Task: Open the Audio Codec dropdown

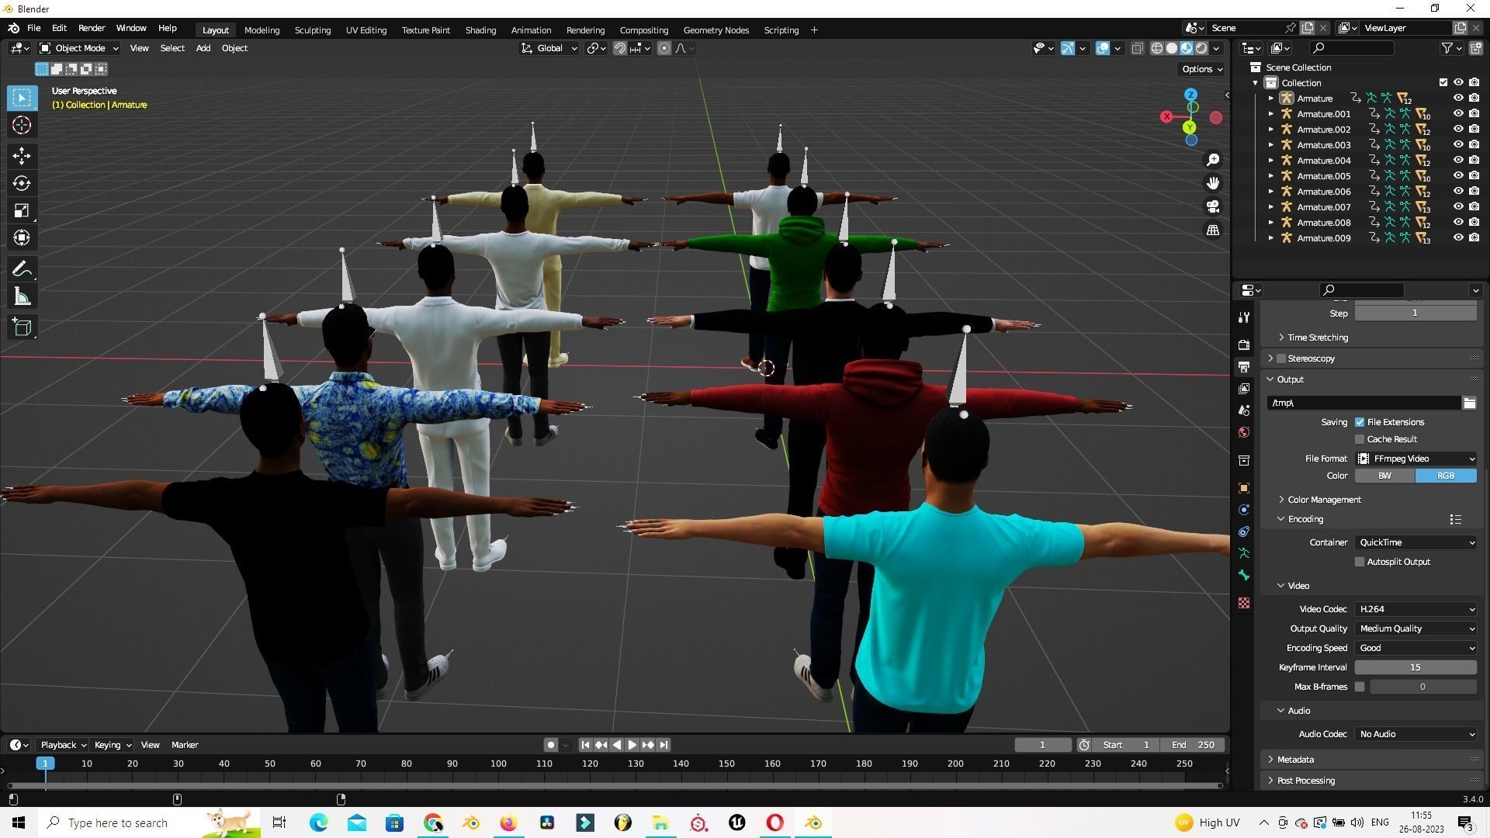Action: (x=1415, y=734)
